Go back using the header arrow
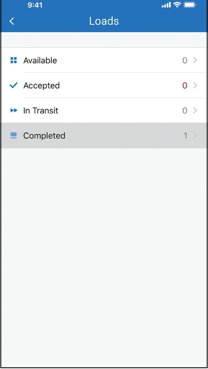The image size is (208, 369). (x=12, y=21)
